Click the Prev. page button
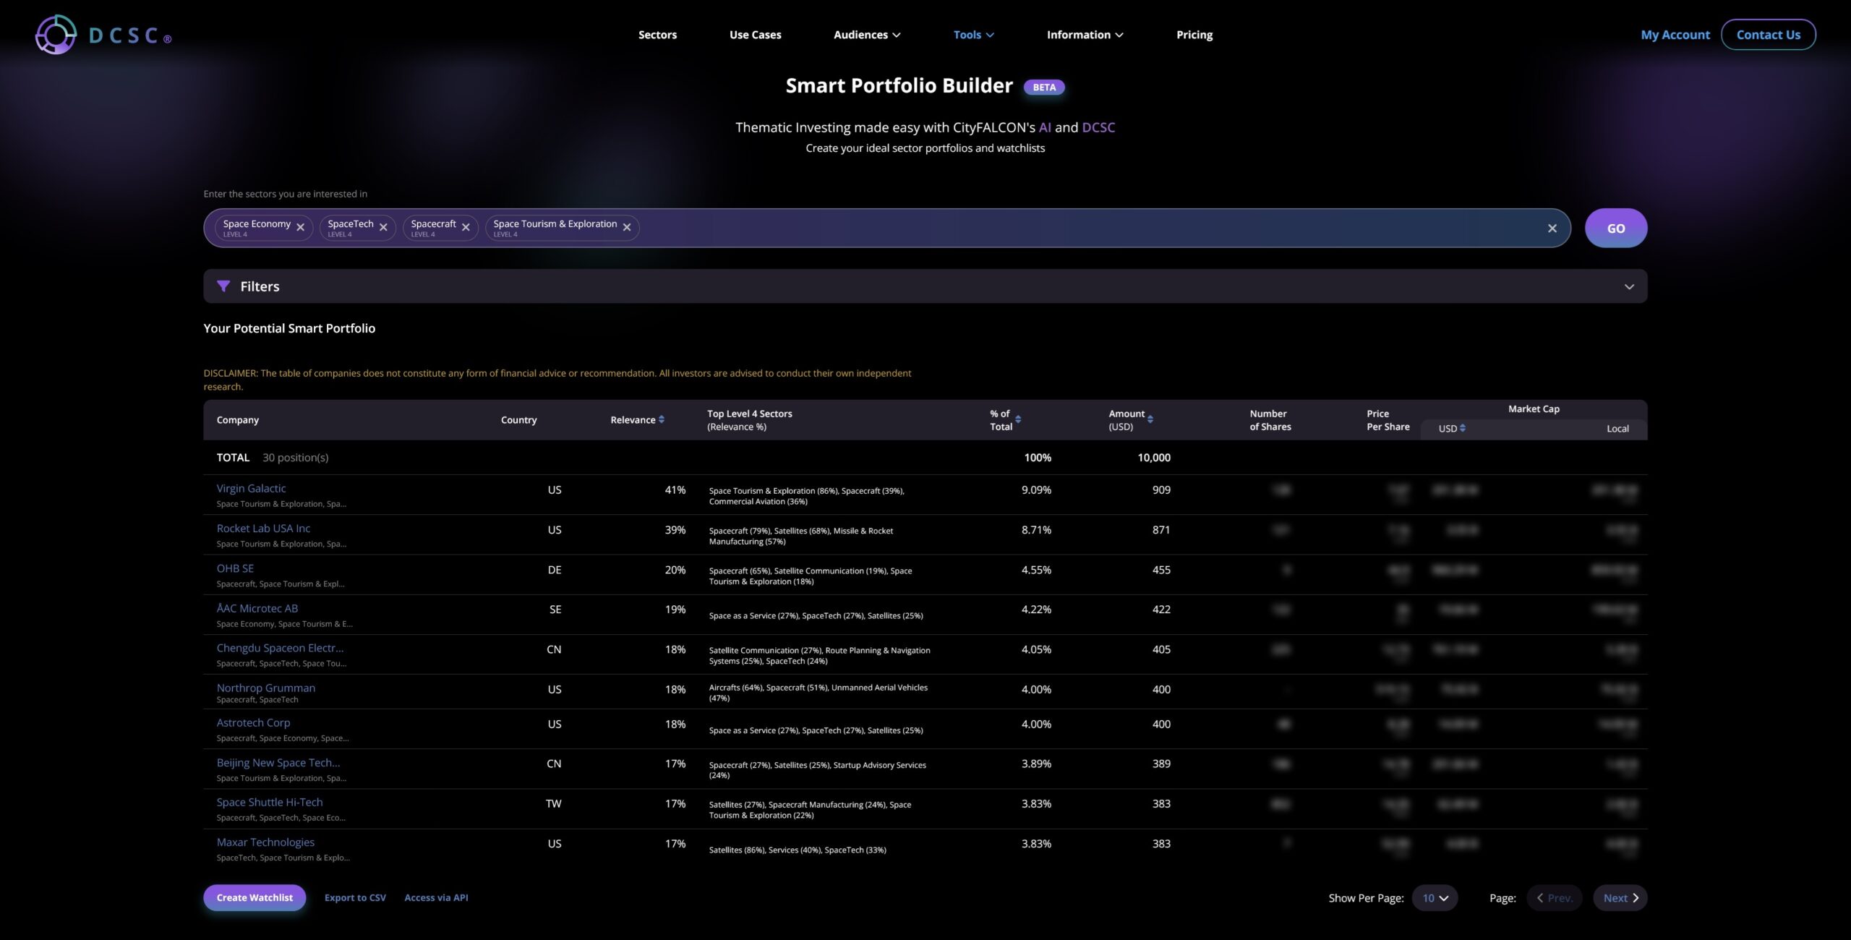 pyautogui.click(x=1555, y=898)
